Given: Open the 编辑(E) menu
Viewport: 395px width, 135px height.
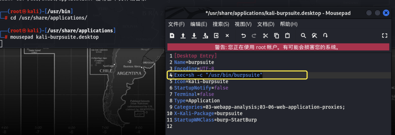Looking at the screenshot, I should coord(199,24).
